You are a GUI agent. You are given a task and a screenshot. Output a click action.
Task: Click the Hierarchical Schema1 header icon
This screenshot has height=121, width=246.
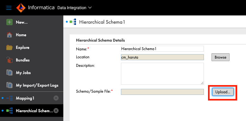tap(73, 22)
